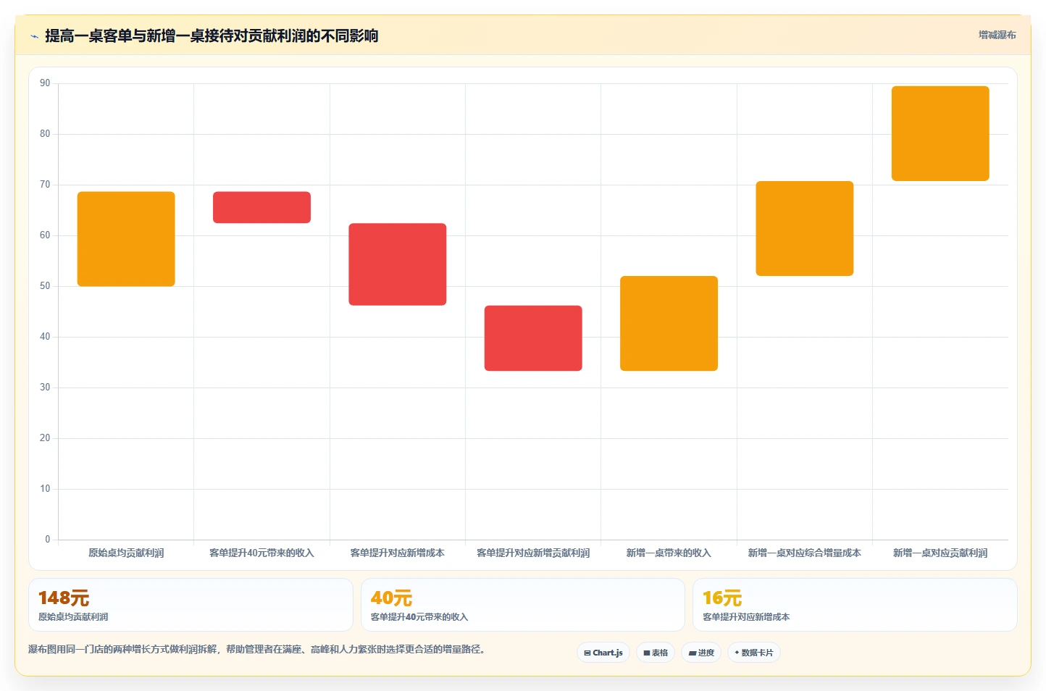Click card caption 客单提升40元带来的收入 under 40元
The width and height of the screenshot is (1046, 691).
(x=419, y=617)
